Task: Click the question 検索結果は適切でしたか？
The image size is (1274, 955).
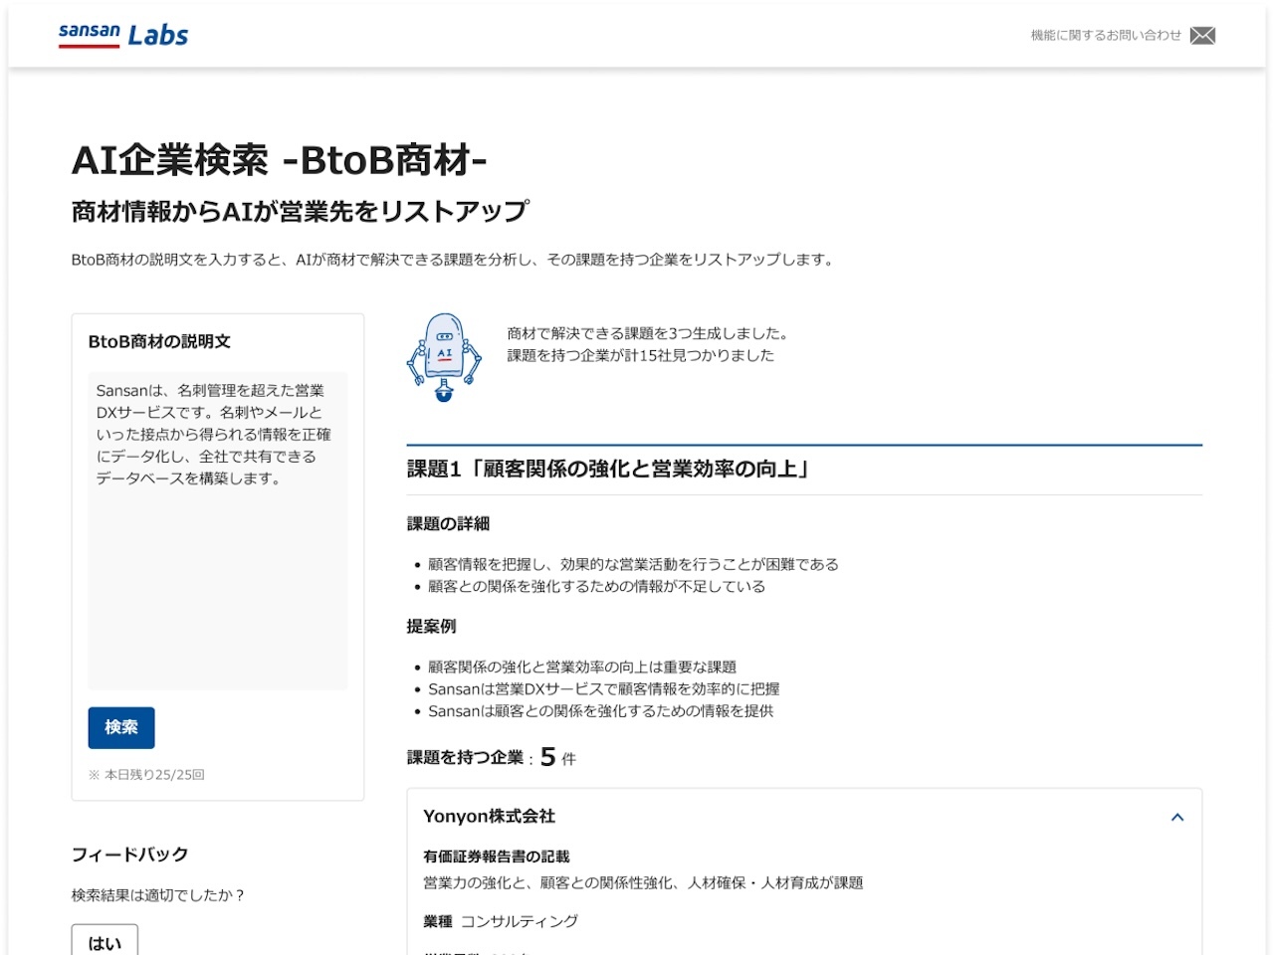Action: (158, 894)
